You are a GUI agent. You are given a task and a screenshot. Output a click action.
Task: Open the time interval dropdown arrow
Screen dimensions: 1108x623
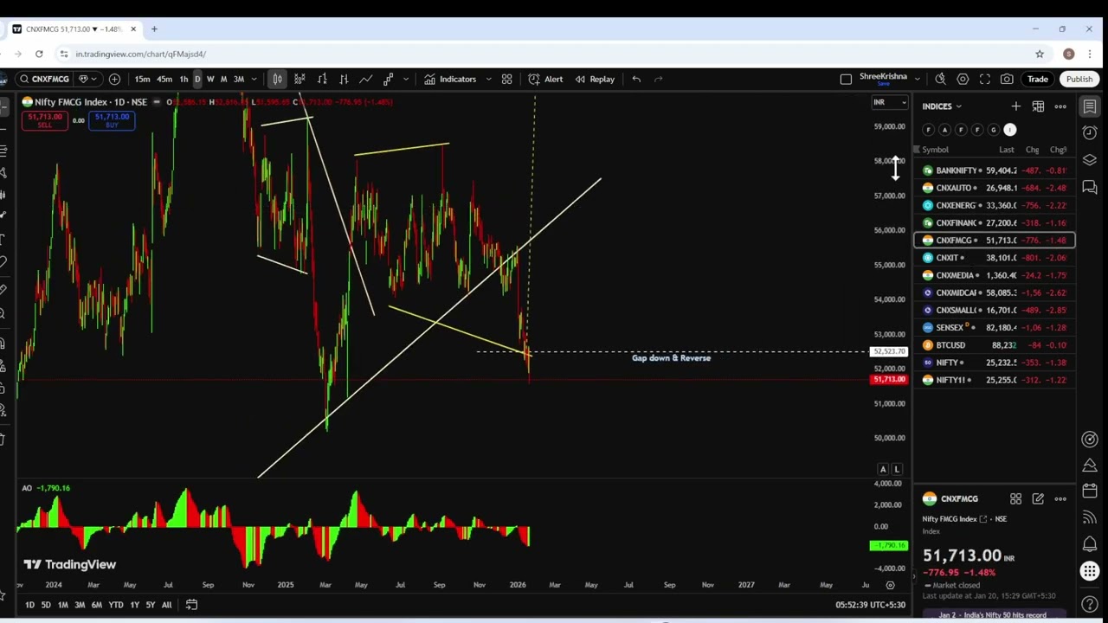(254, 79)
